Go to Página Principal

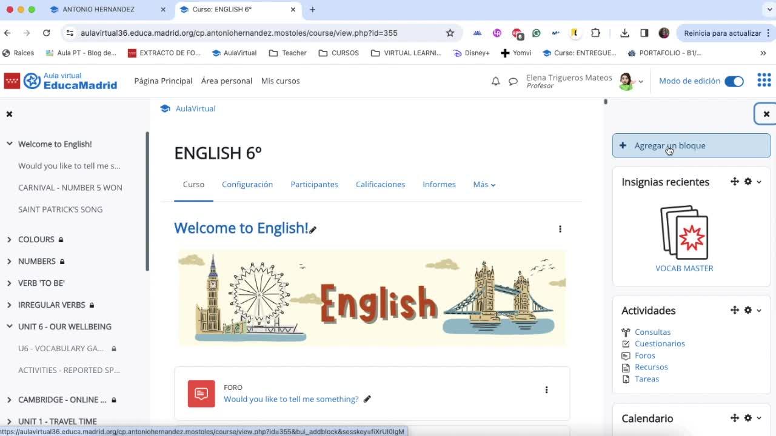[x=163, y=81]
